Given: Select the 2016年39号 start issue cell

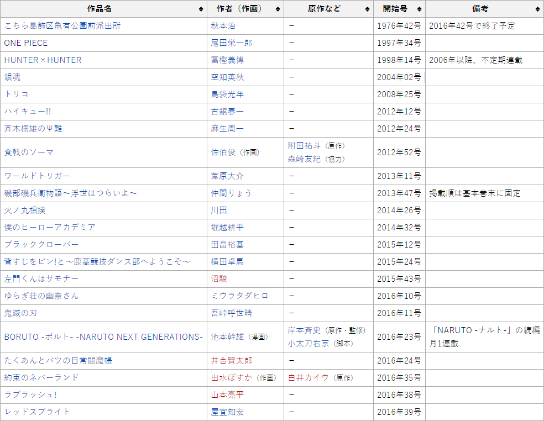Looking at the screenshot, I should 399,412.
